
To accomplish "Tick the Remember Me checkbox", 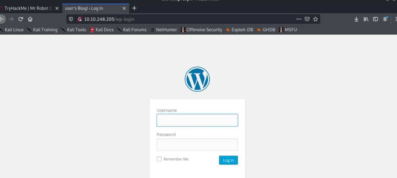I will tap(159, 159).
